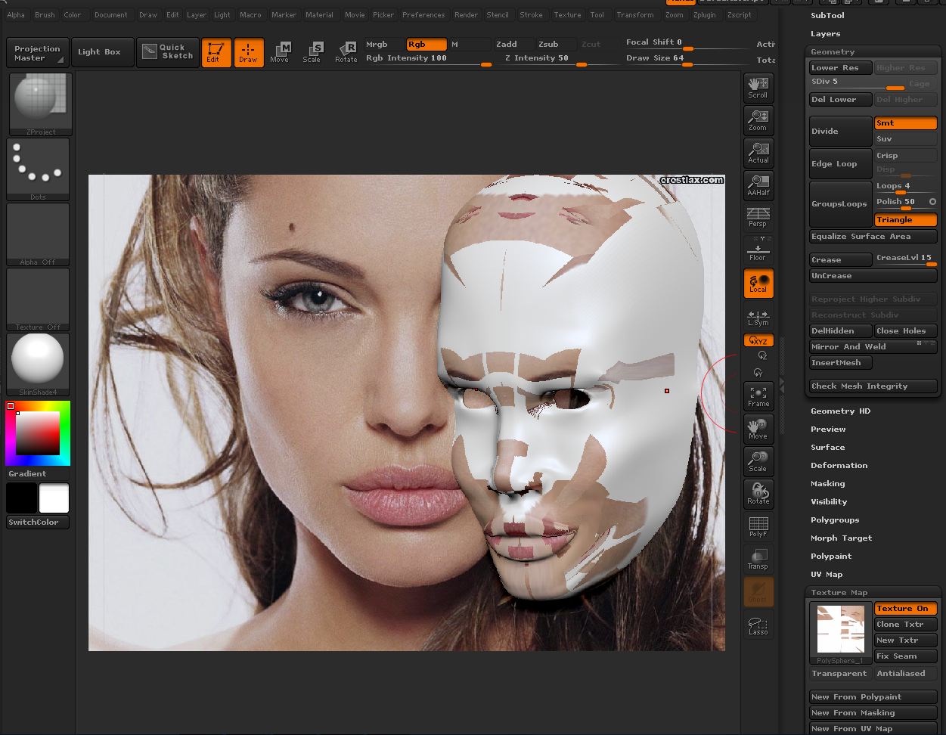Screen dimensions: 946x735
Task: Toggle Smt smoothing on divide
Action: (x=906, y=123)
